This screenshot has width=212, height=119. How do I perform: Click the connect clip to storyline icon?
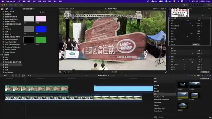pyautogui.click(x=13, y=76)
